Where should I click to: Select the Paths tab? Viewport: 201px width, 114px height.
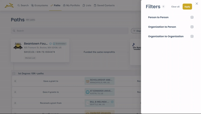pyautogui.click(x=55, y=5)
